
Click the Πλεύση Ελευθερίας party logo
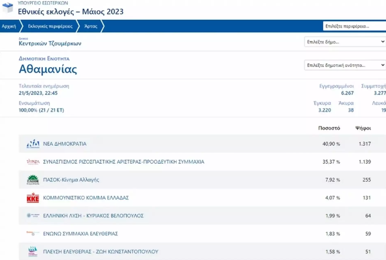point(33,252)
